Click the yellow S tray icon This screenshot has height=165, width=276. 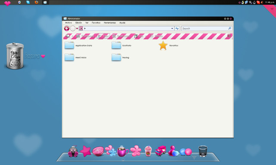(243, 2)
